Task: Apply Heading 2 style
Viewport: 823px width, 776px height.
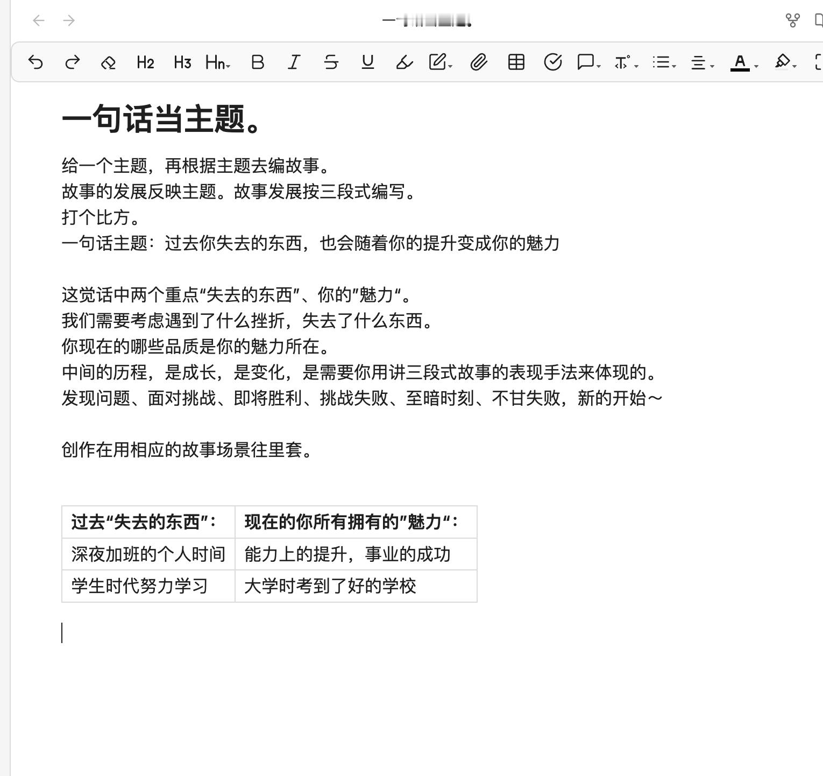Action: click(144, 62)
